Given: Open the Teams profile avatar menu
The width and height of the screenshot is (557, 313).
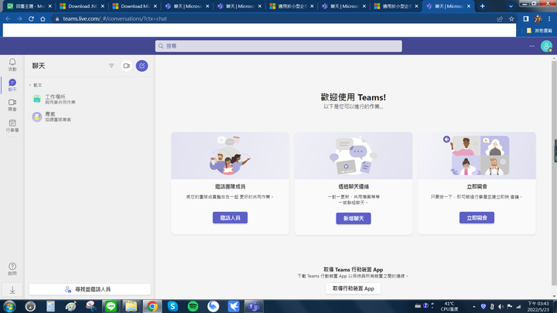Looking at the screenshot, I should click(546, 46).
